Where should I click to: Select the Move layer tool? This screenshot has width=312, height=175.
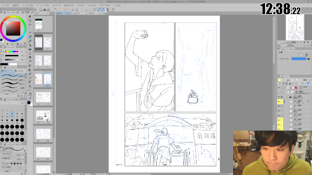pos(30,24)
